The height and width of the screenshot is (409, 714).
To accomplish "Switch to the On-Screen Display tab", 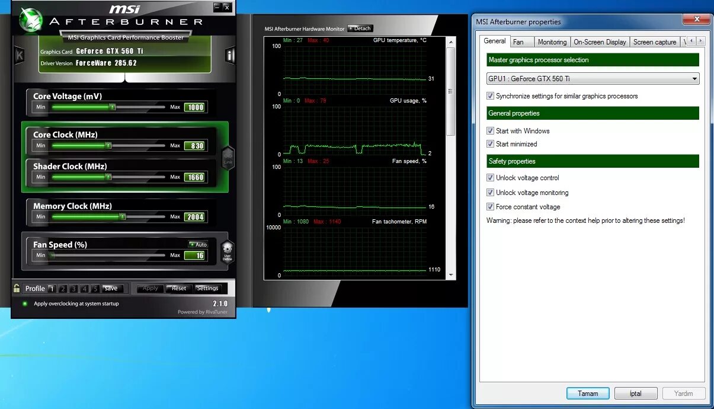I will (x=600, y=42).
